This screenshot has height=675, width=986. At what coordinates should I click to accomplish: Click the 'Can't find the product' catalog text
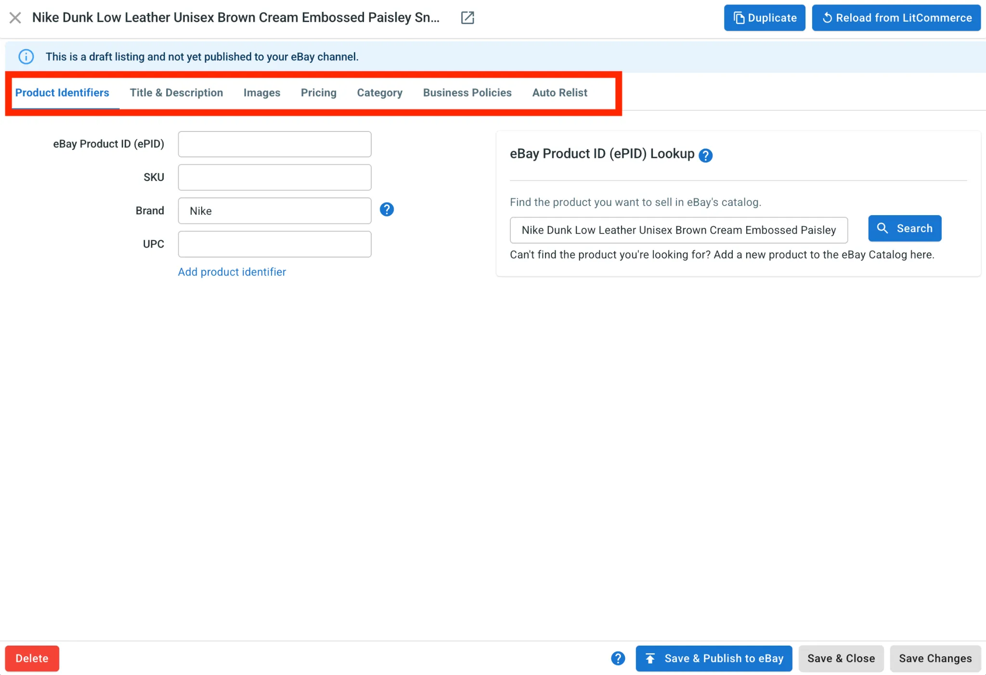coord(722,255)
